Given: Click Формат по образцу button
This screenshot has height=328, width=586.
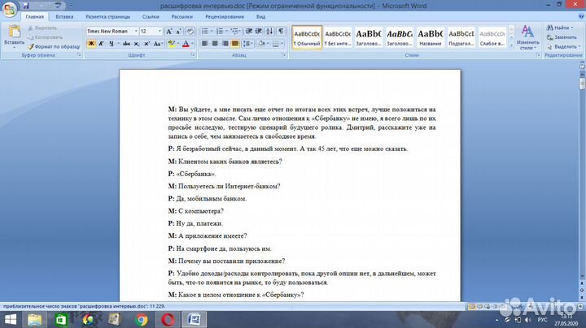Looking at the screenshot, I should pos(53,46).
